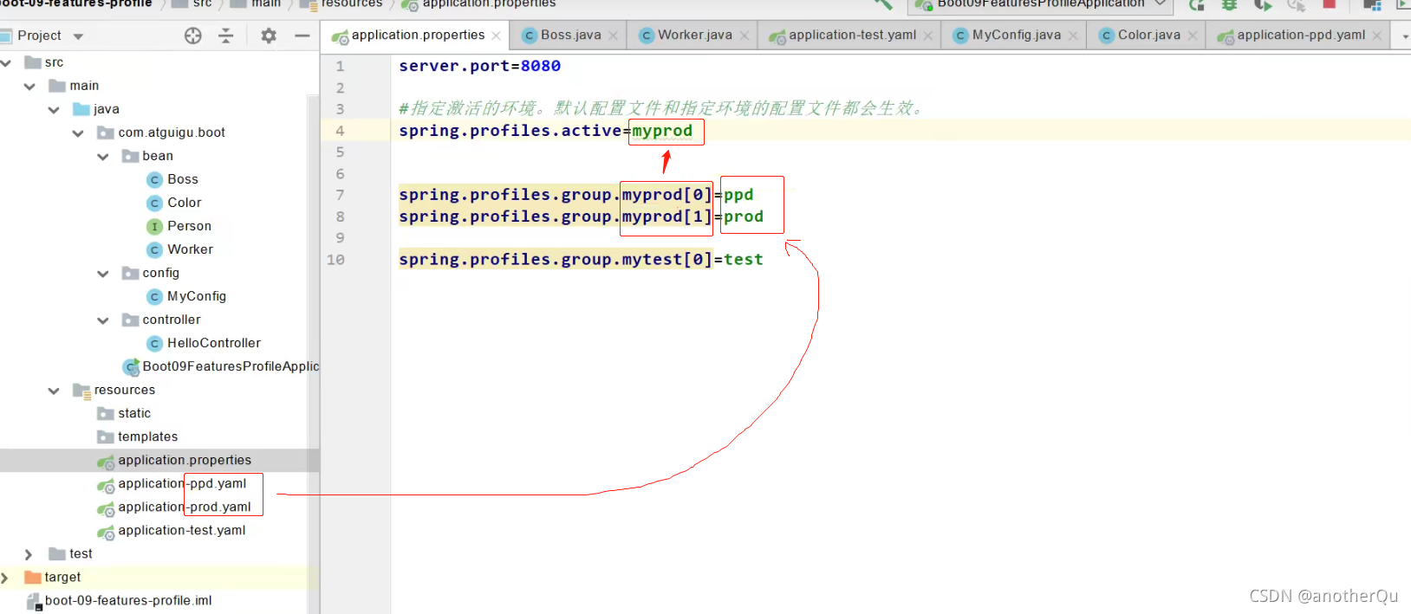Open Boss class in project tree
Screen dimensions: 1411x614
(x=172, y=179)
